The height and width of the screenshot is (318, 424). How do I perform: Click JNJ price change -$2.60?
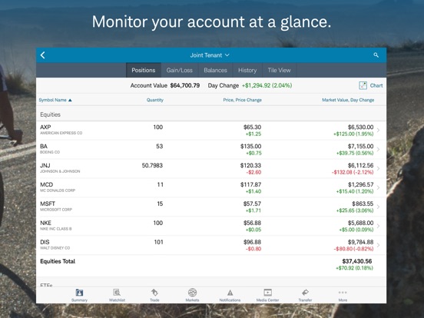(x=253, y=172)
